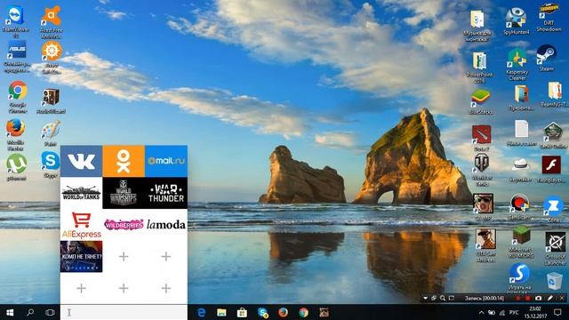Add a site with plus next to the Plarium tile
The image size is (569, 320).
pos(124,257)
